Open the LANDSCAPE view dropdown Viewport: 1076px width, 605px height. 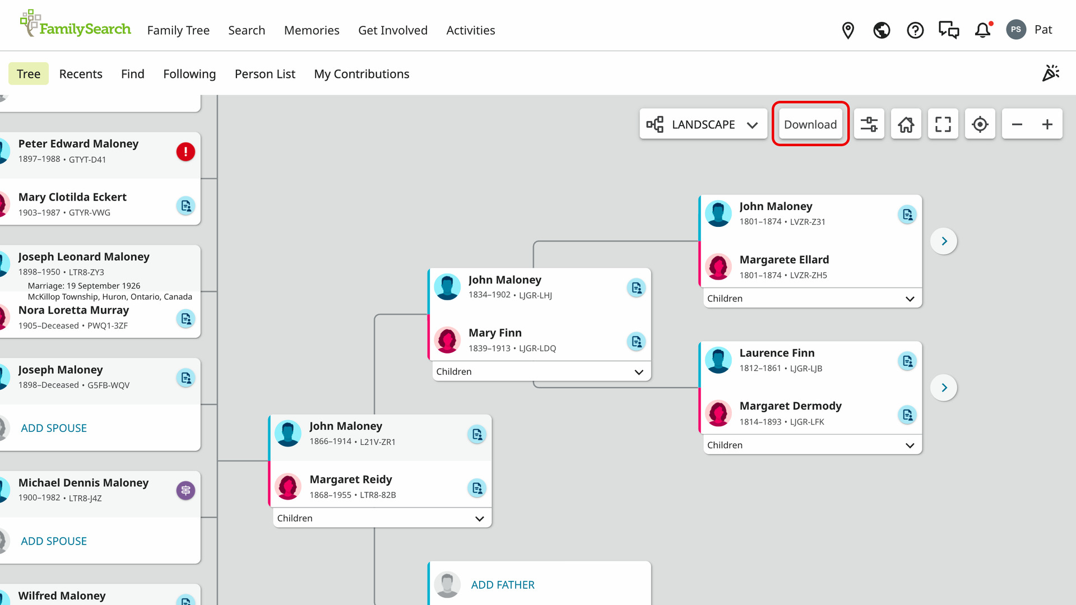pos(703,124)
